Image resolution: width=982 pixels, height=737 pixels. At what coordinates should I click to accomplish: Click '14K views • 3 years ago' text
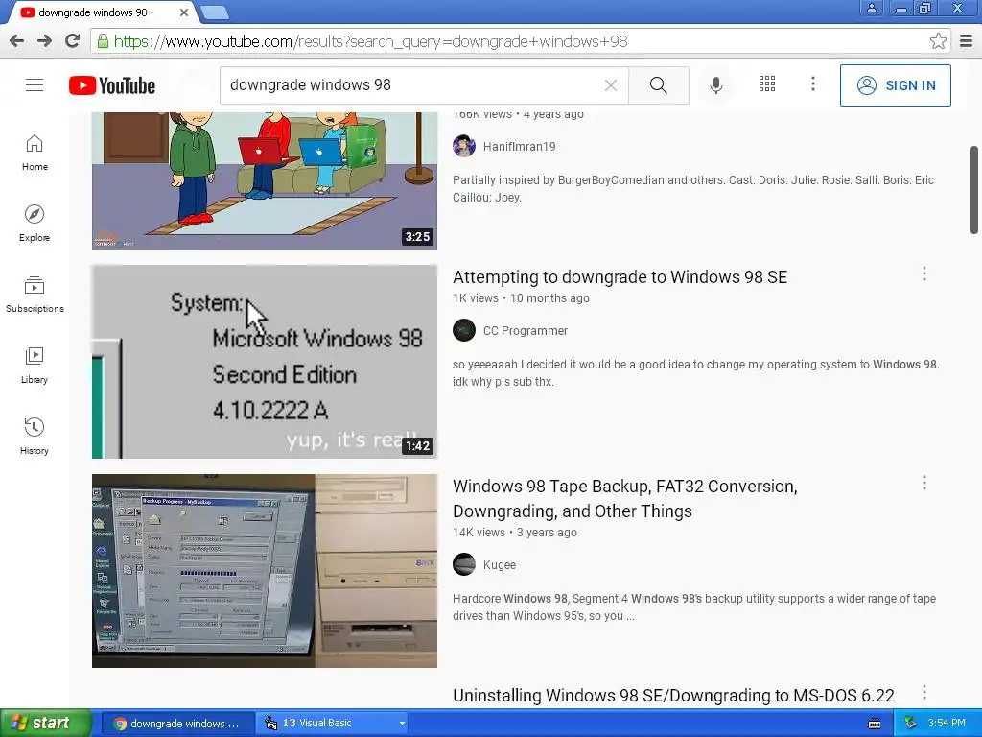coord(515,533)
